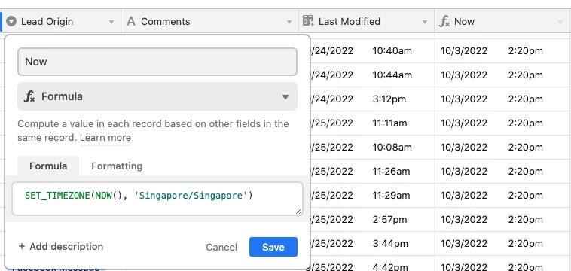The image size is (571, 271).
Task: Open the Last Modified column dropdown arrow
Action: click(x=425, y=22)
